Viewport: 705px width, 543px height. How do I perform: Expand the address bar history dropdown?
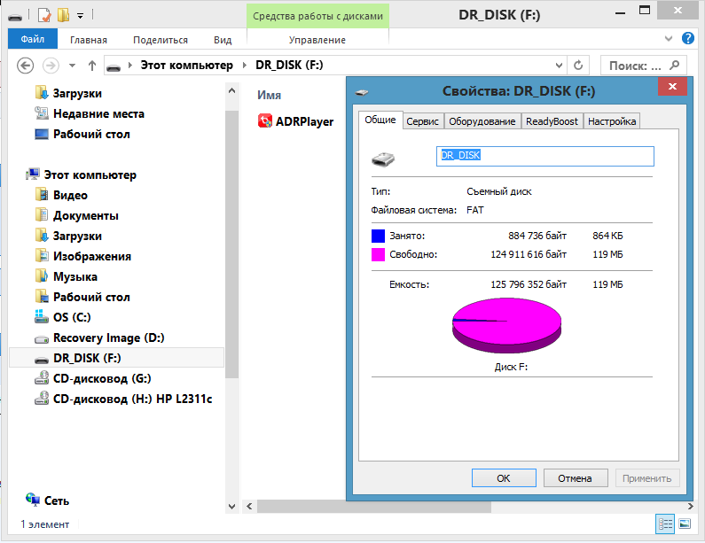click(559, 66)
